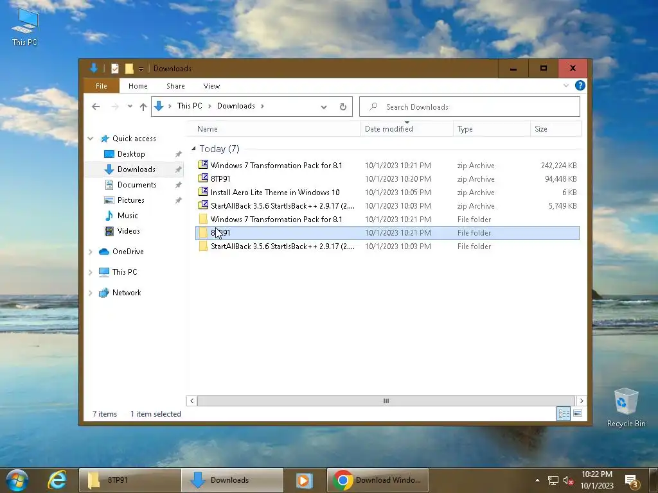Click the scroll right arrow
Viewport: 658px width, 493px height.
pos(581,401)
